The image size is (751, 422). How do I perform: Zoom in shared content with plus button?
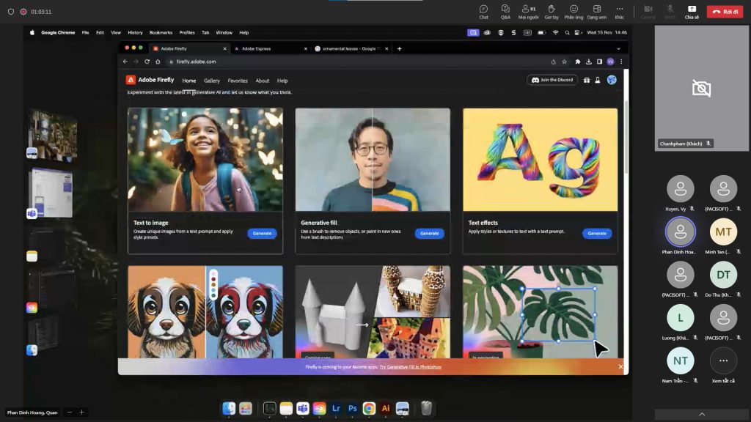point(82,412)
